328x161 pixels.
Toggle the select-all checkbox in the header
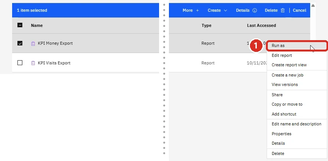pos(20,25)
